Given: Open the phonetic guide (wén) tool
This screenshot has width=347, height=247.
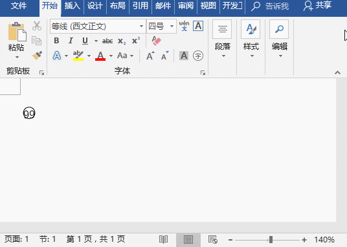Looking at the screenshot, I should tap(184, 26).
